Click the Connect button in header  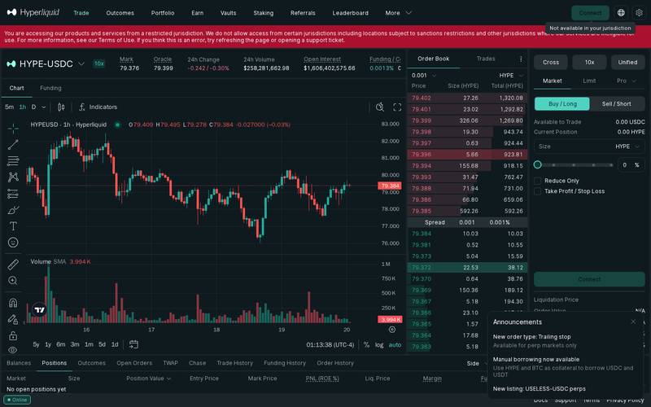pos(590,13)
